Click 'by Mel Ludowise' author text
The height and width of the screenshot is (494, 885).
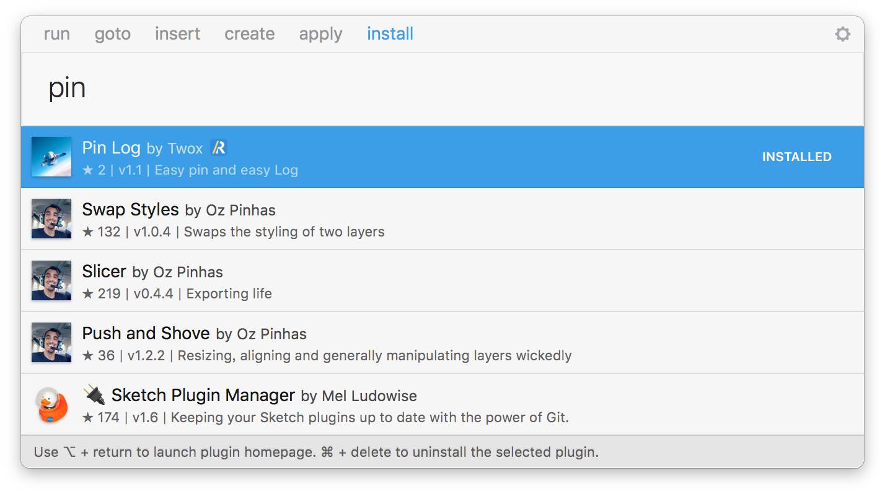[x=359, y=396]
